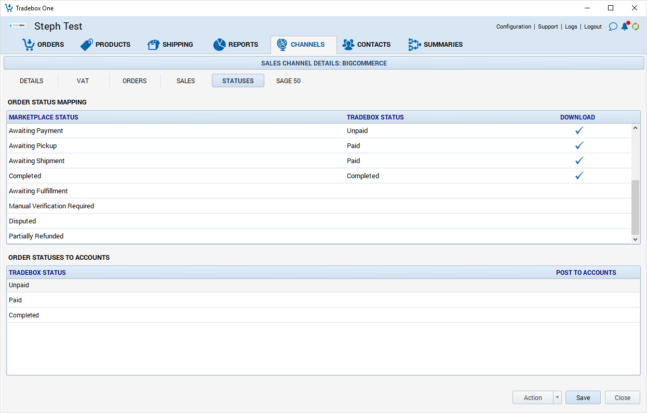Switch to the VAT tab

[x=83, y=81]
